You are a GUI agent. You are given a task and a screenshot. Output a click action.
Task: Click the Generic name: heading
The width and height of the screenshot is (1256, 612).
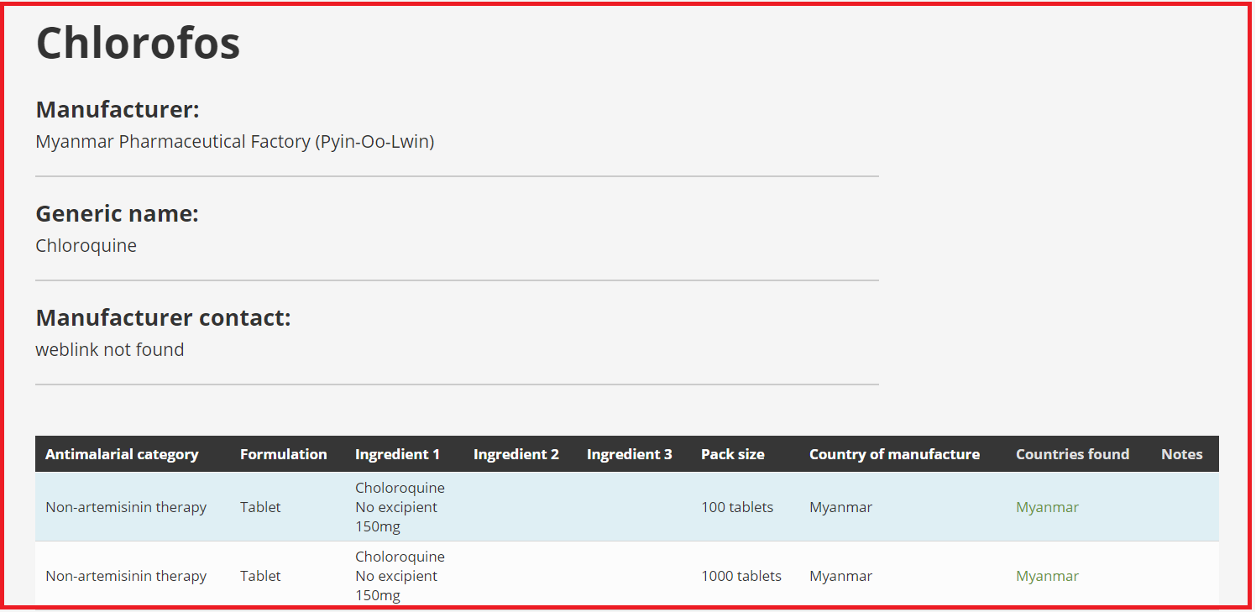118,214
